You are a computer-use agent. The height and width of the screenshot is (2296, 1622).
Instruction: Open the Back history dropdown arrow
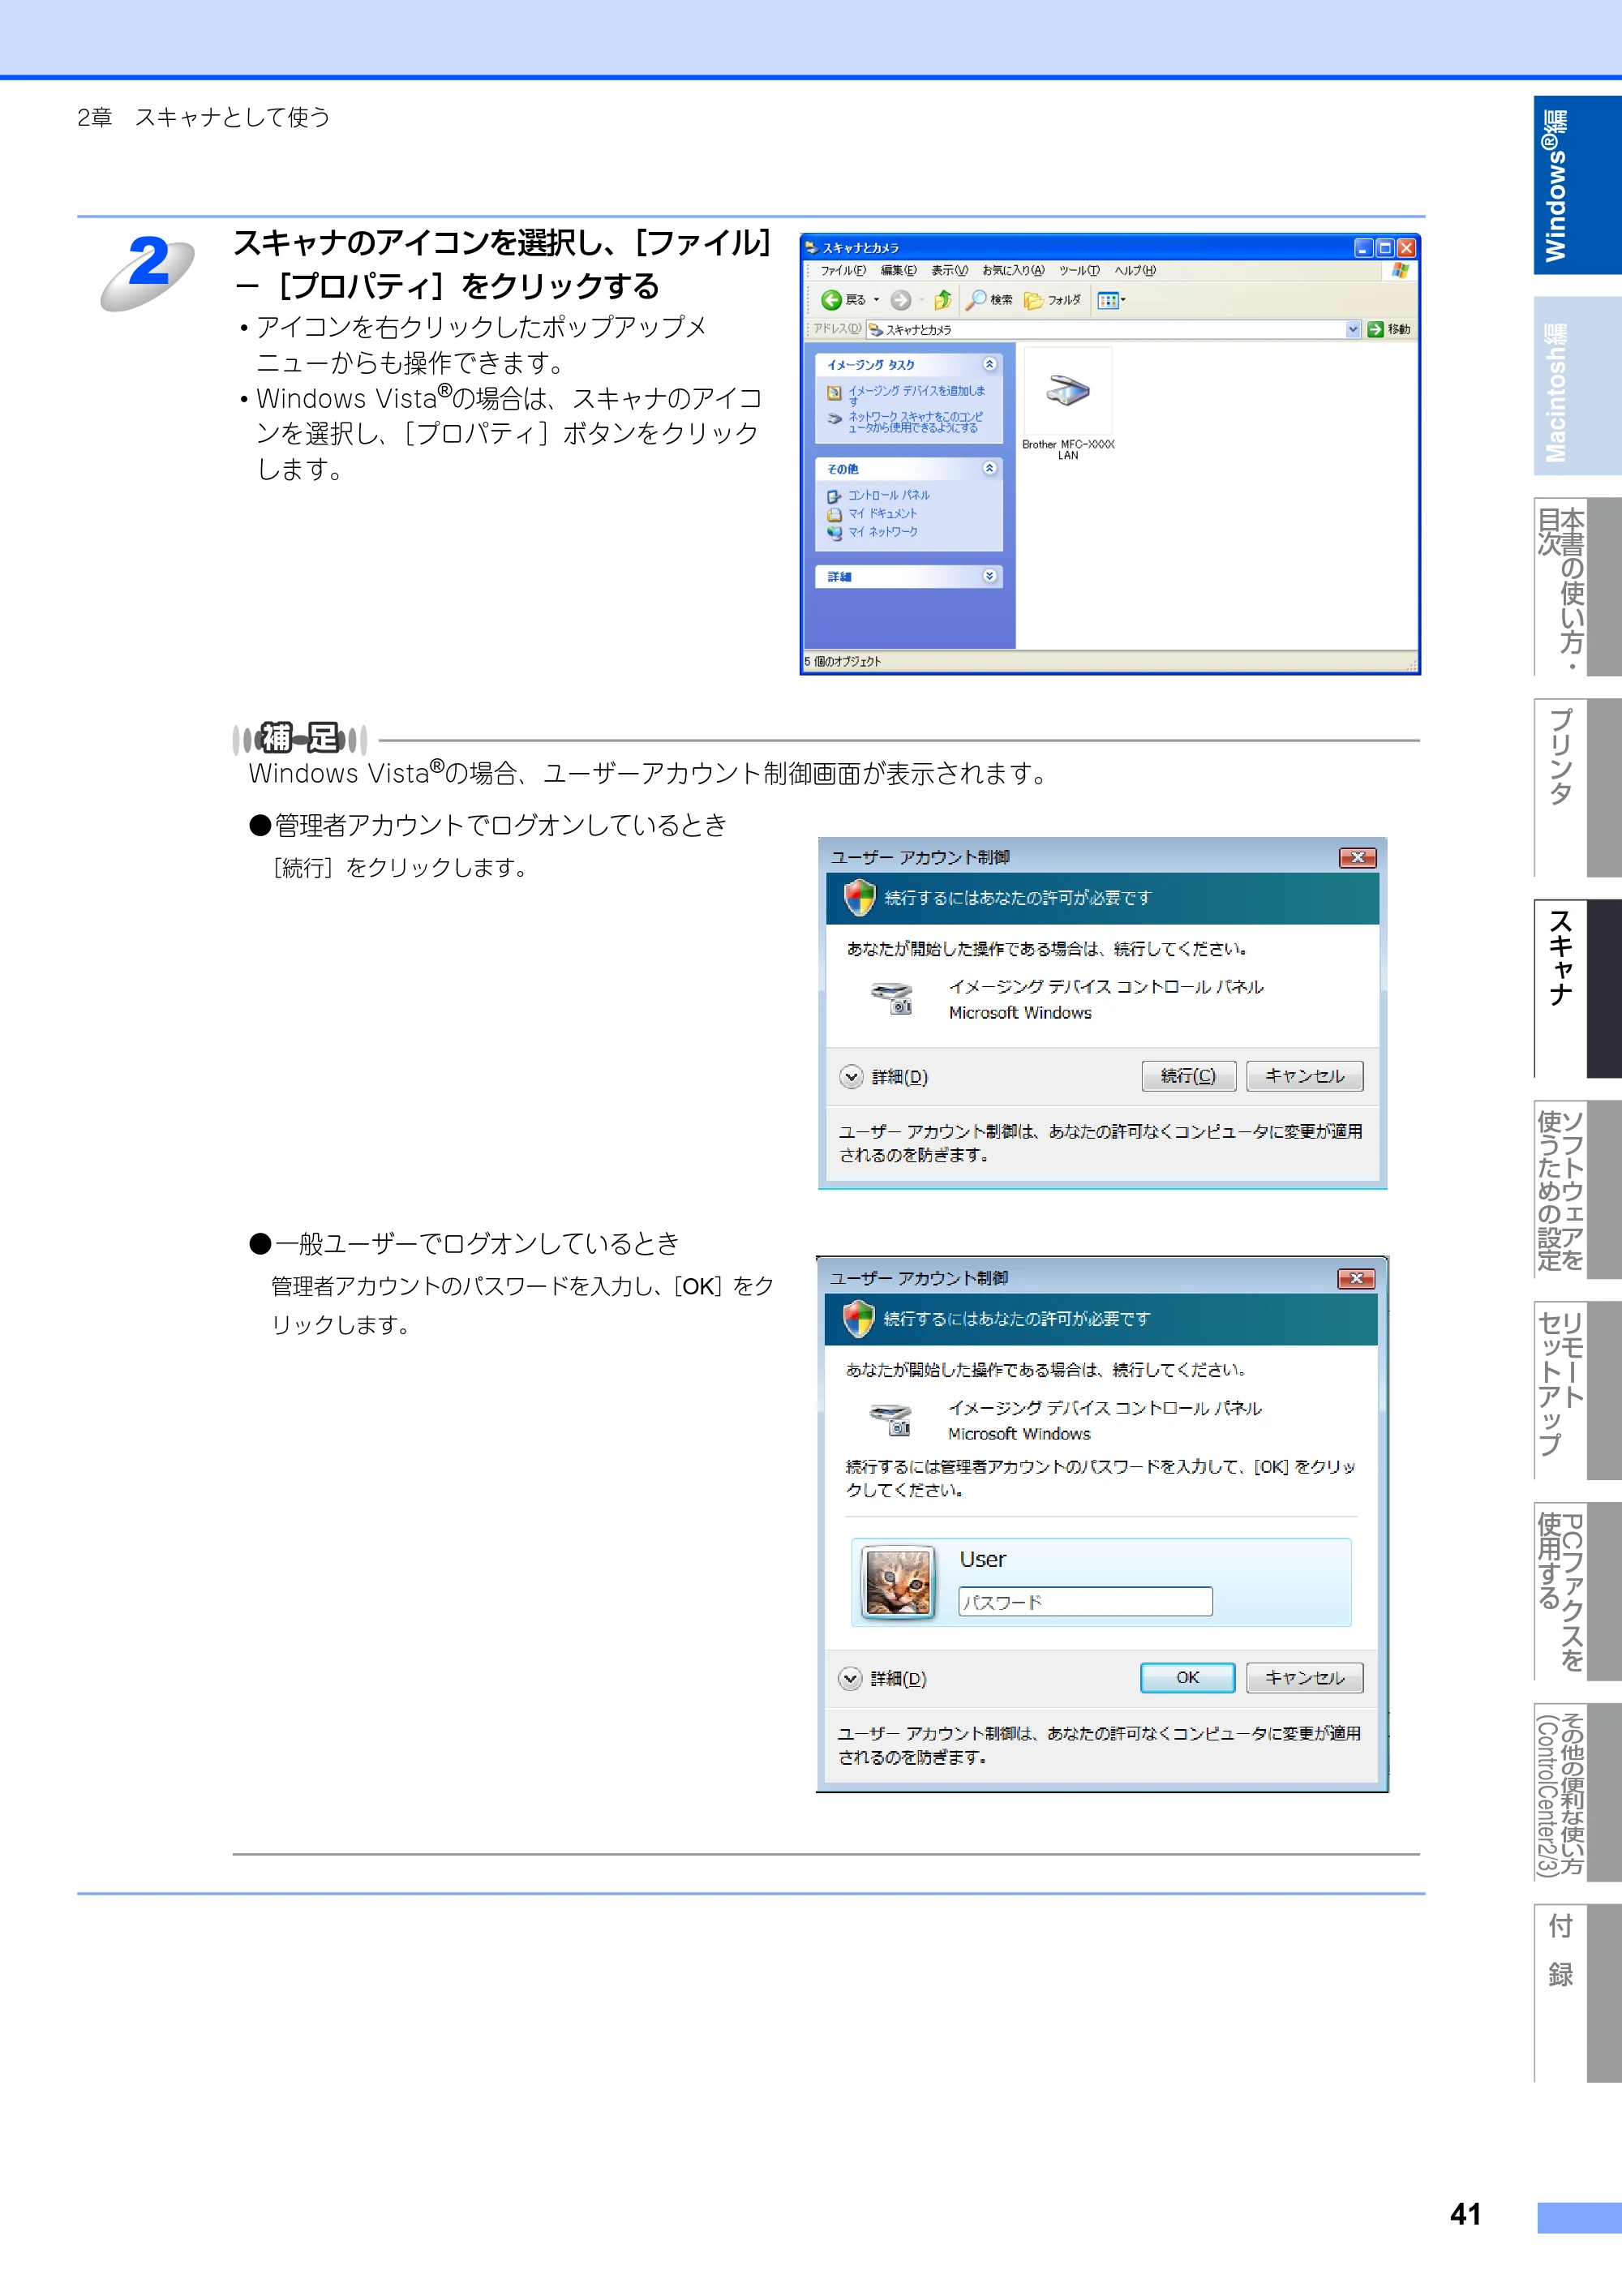877,300
